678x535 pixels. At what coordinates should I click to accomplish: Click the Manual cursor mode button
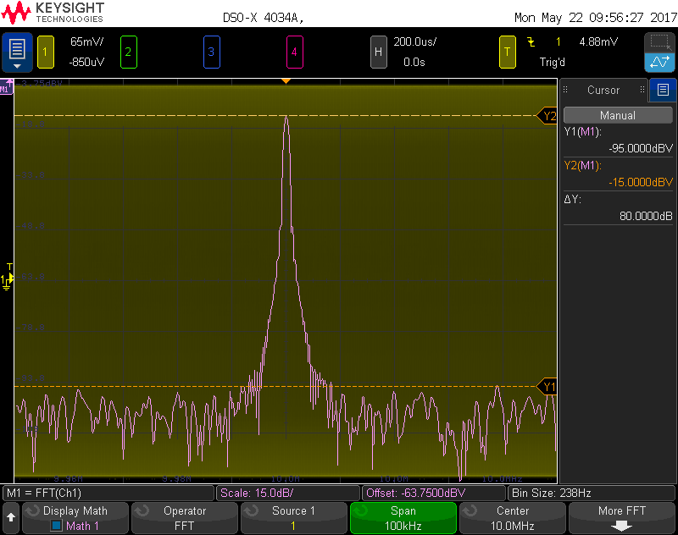point(618,115)
